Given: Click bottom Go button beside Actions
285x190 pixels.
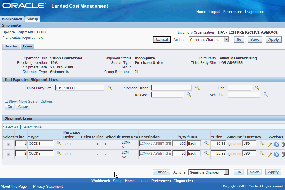Looking at the screenshot, I should pos(239,172).
